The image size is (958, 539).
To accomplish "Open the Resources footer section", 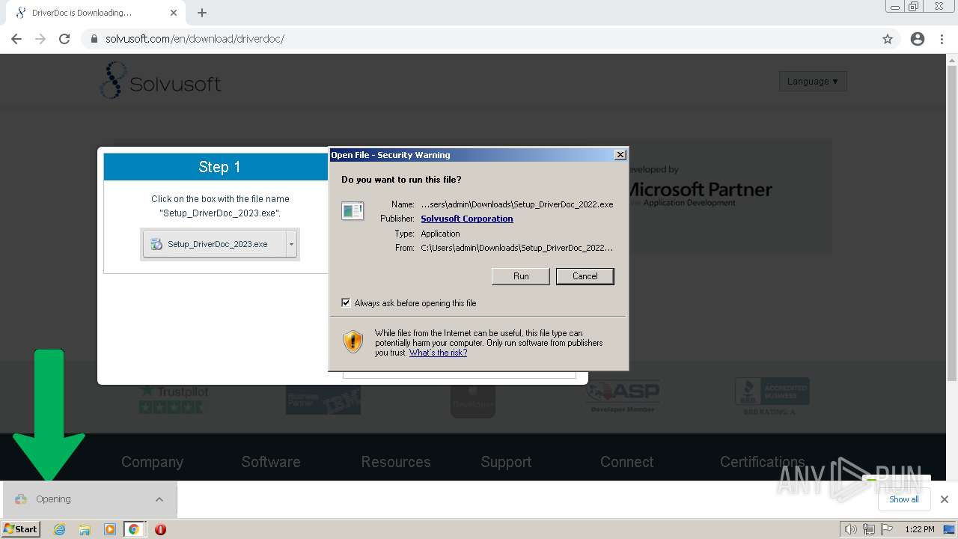I will pyautogui.click(x=396, y=462).
